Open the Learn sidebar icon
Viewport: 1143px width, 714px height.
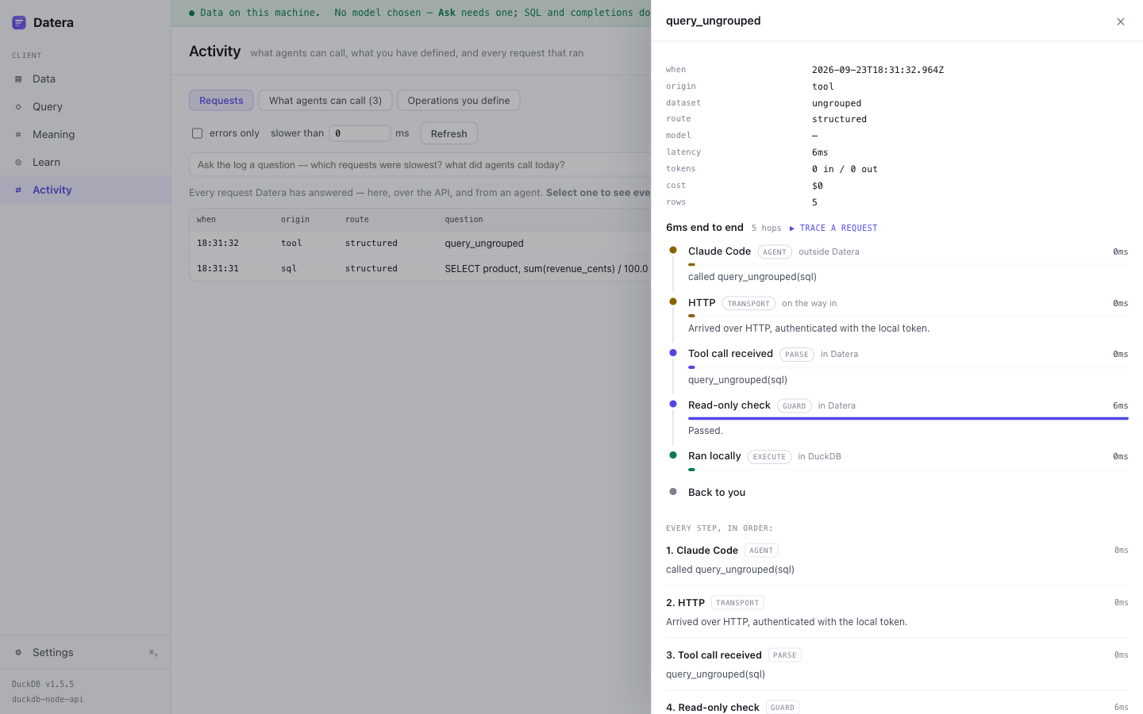pyautogui.click(x=18, y=163)
